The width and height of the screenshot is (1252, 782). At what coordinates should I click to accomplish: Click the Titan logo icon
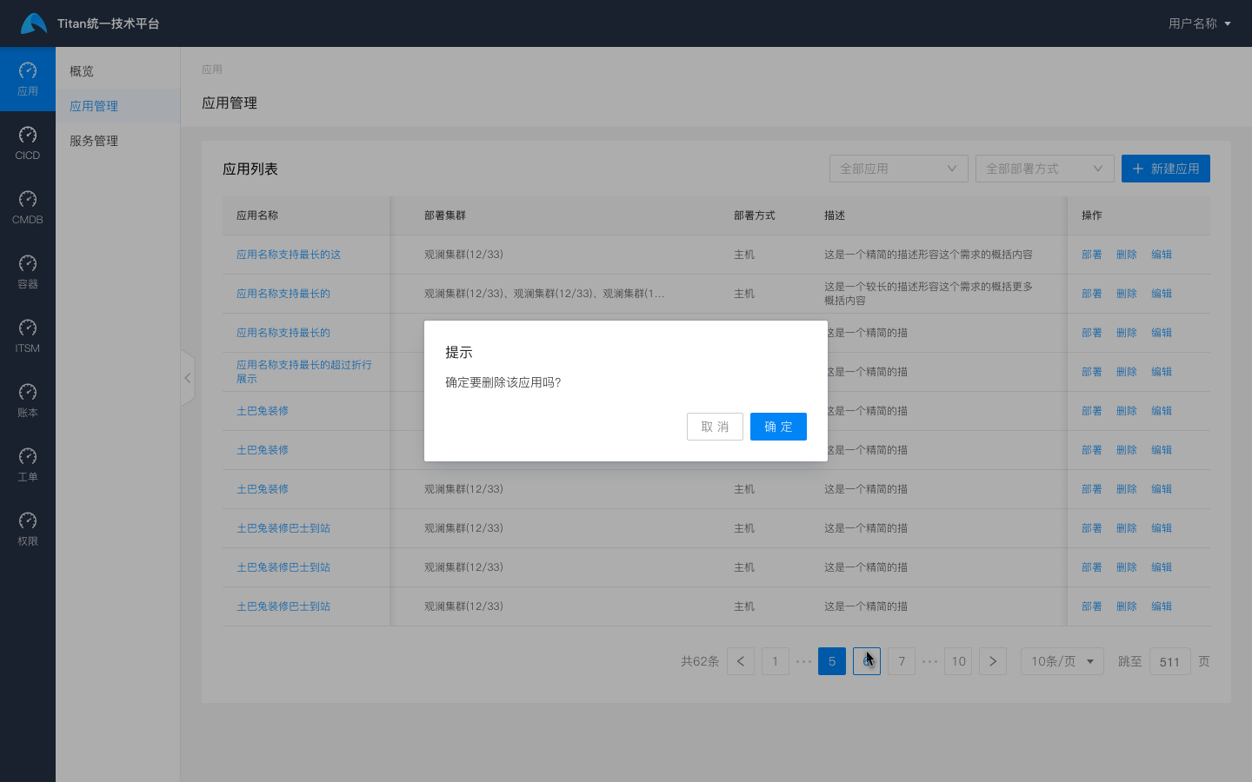[33, 23]
